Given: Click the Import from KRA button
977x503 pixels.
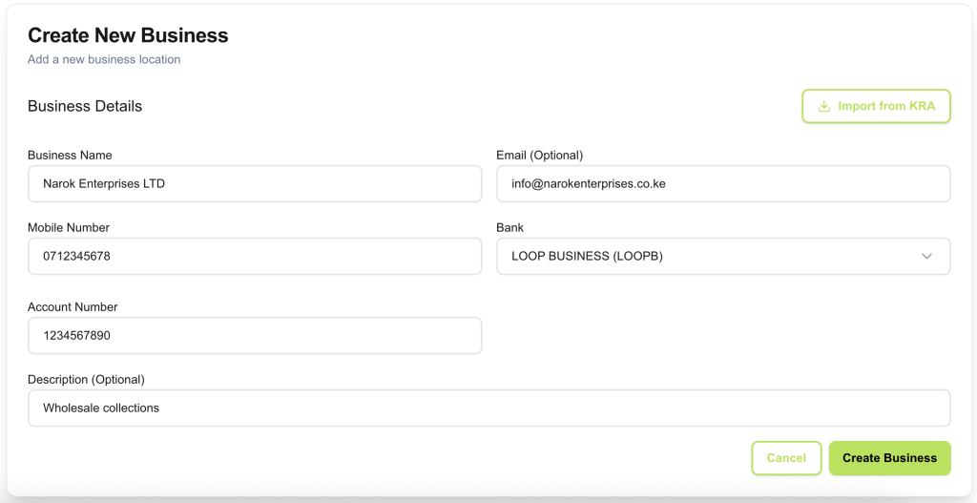Looking at the screenshot, I should (876, 106).
